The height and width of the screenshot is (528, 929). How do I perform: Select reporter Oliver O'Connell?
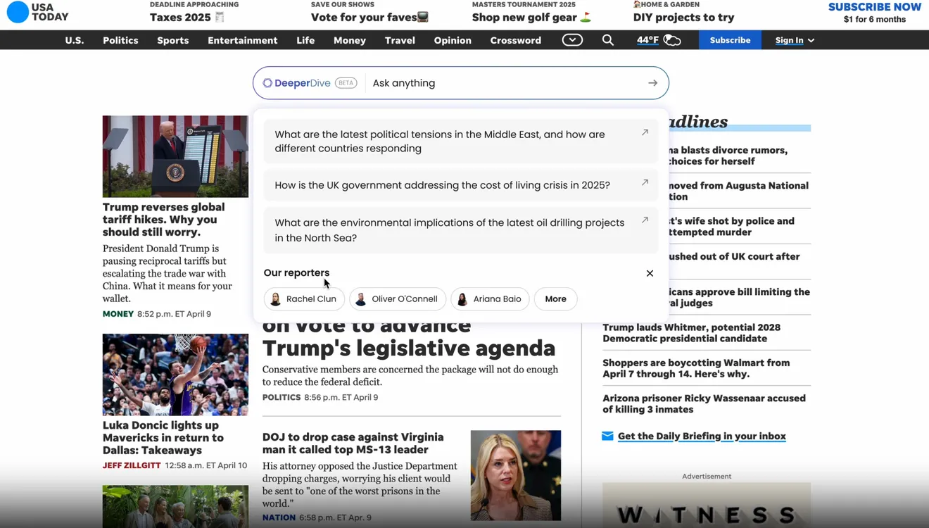coord(398,299)
